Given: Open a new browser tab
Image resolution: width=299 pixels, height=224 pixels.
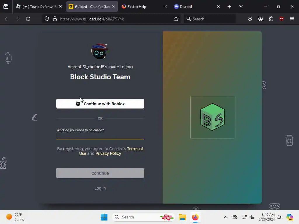Looking at the screenshot, I should point(229,7).
